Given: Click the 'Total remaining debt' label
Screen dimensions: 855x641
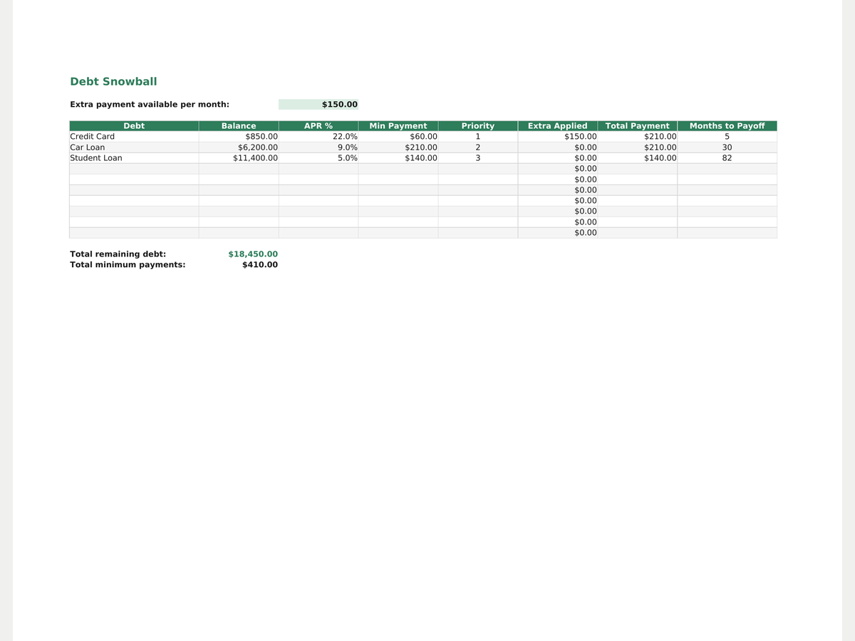Looking at the screenshot, I should (118, 254).
